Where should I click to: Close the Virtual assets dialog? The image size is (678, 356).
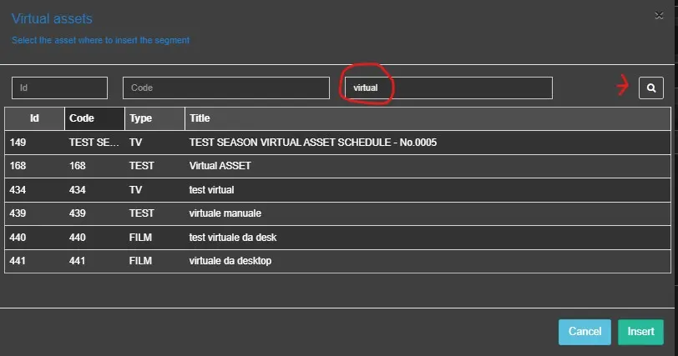click(x=660, y=14)
